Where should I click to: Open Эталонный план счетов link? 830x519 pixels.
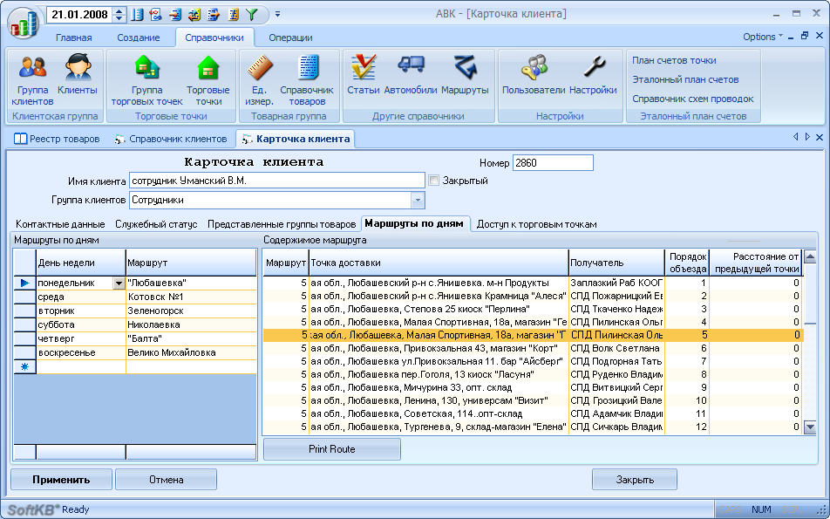click(685, 79)
